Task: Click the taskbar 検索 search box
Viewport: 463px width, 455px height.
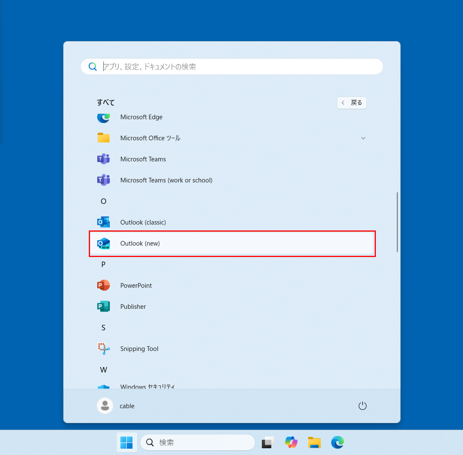Action: pyautogui.click(x=197, y=442)
